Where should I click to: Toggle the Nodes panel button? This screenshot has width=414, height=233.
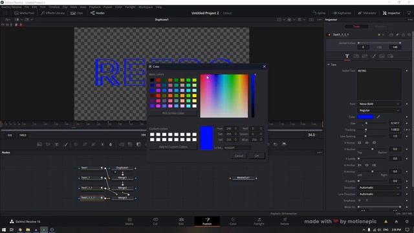click(x=98, y=13)
